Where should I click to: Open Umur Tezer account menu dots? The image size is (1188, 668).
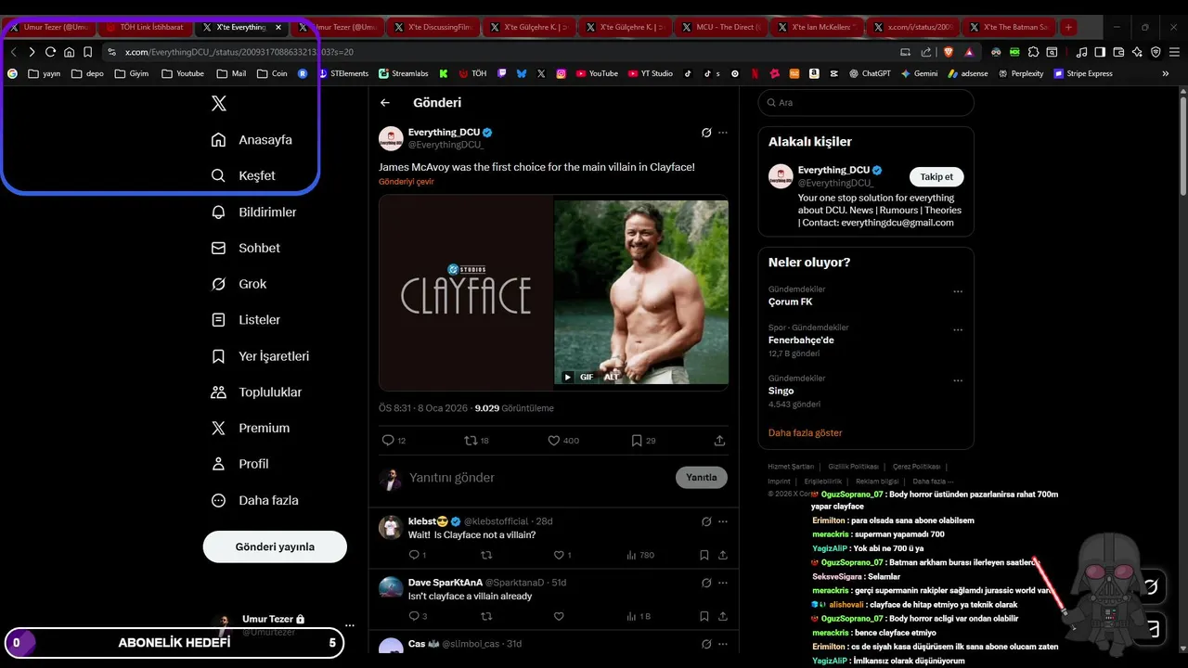pyautogui.click(x=350, y=625)
